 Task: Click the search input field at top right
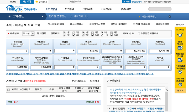160,9
